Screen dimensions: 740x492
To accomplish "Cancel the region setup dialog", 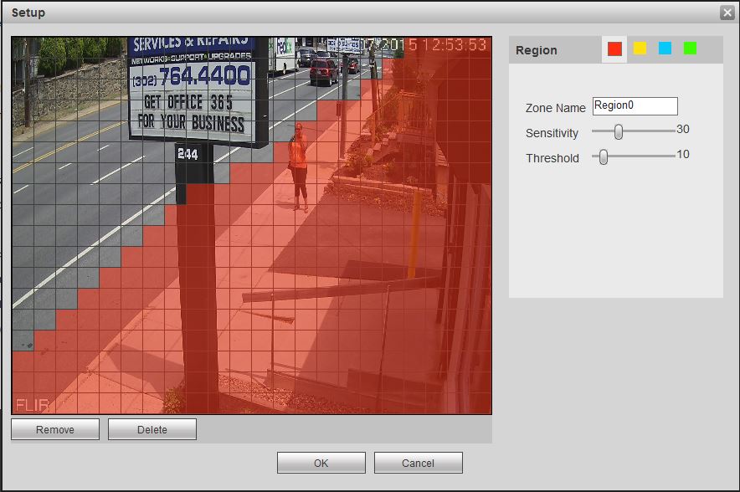I will coord(419,463).
